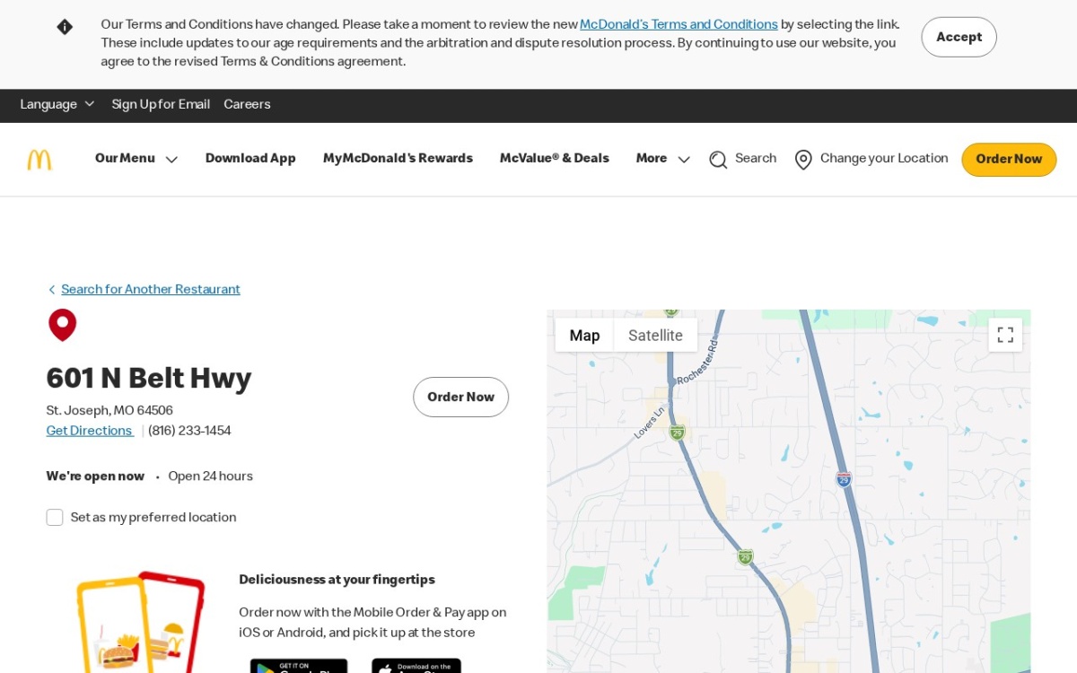
Task: Accept the updated Terms and Conditions
Action: [x=959, y=37]
